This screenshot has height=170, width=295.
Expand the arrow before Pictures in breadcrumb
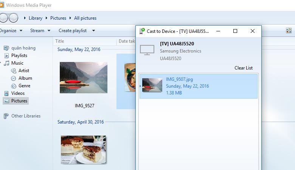pos(47,18)
